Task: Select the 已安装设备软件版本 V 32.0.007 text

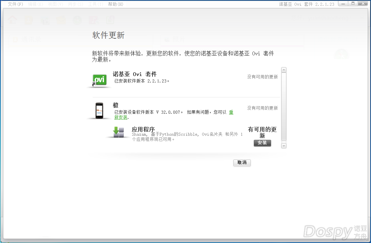Action: (148, 112)
